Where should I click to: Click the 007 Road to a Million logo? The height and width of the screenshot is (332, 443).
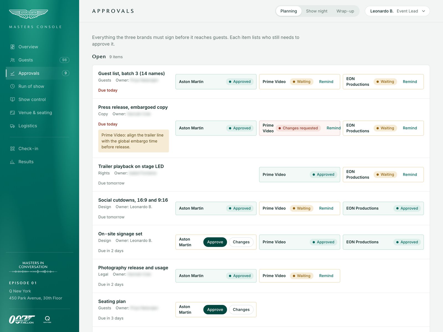pyautogui.click(x=22, y=320)
